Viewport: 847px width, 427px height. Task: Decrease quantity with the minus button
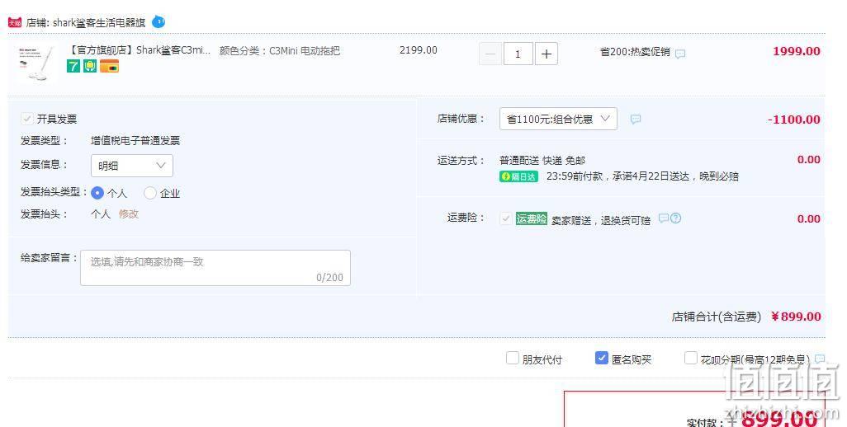pos(490,54)
